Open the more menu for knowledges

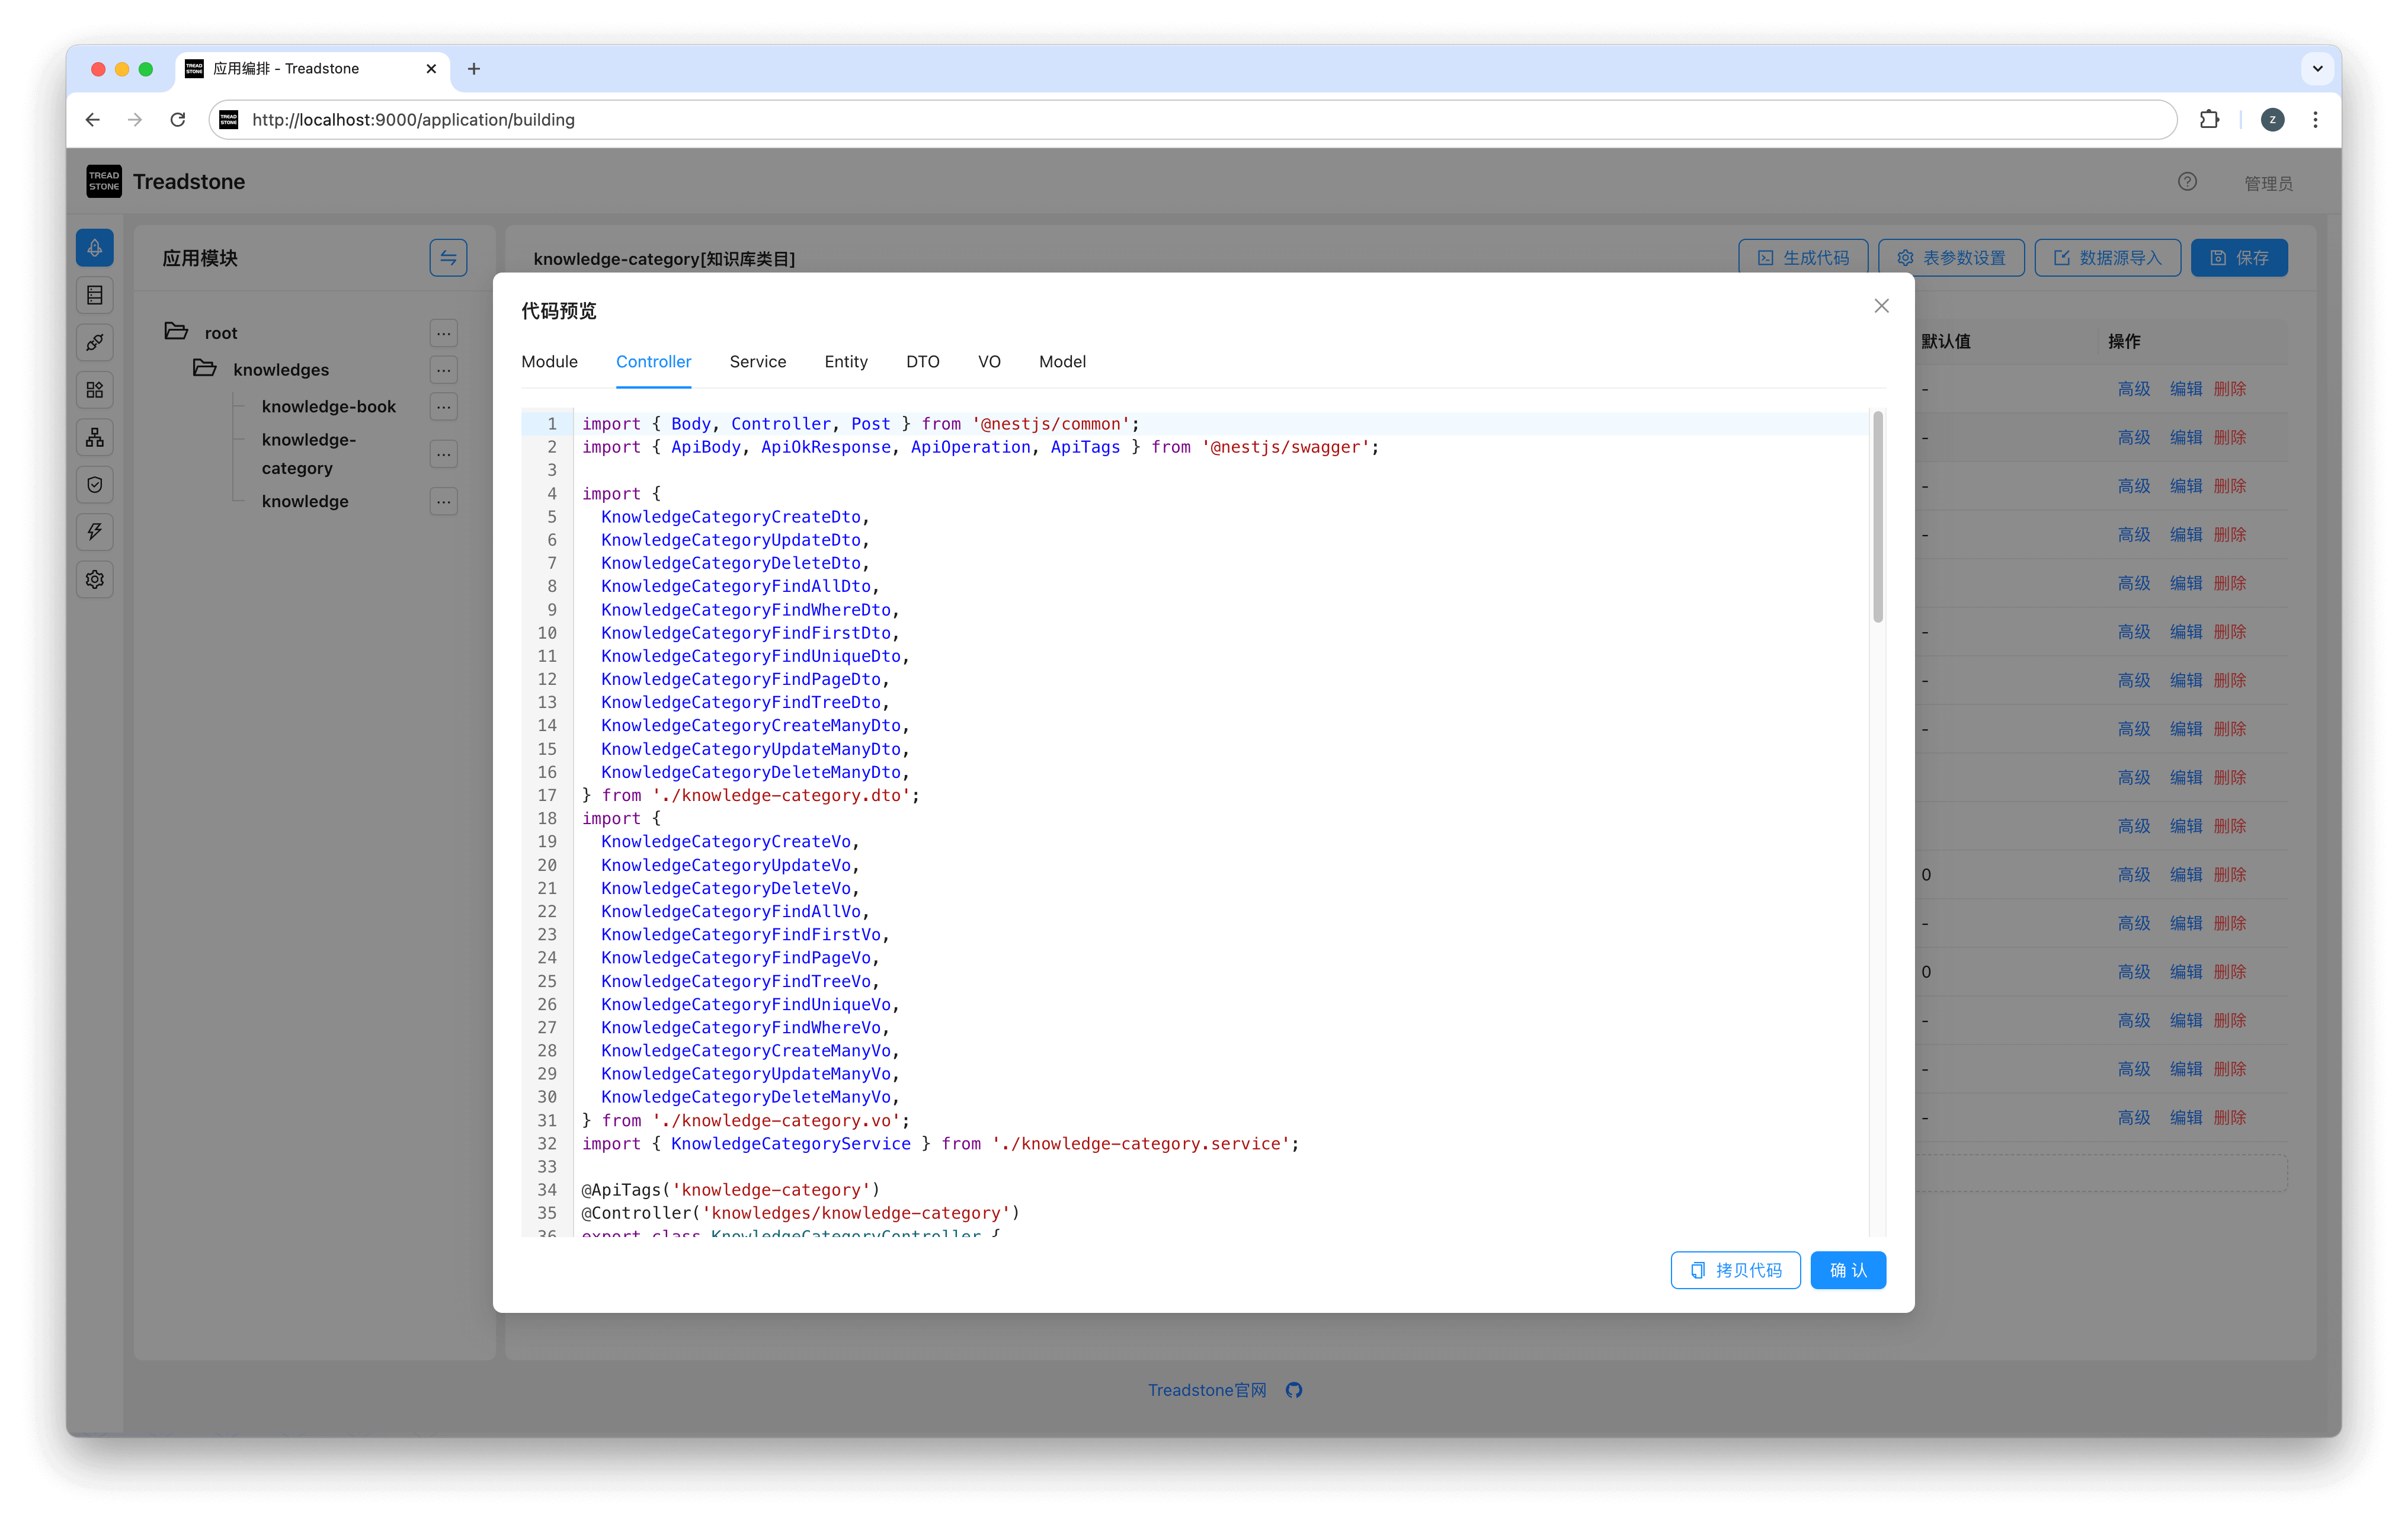click(x=443, y=370)
